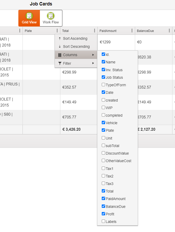Show the Labels column
Screen dimensions: 175x232
104,221
